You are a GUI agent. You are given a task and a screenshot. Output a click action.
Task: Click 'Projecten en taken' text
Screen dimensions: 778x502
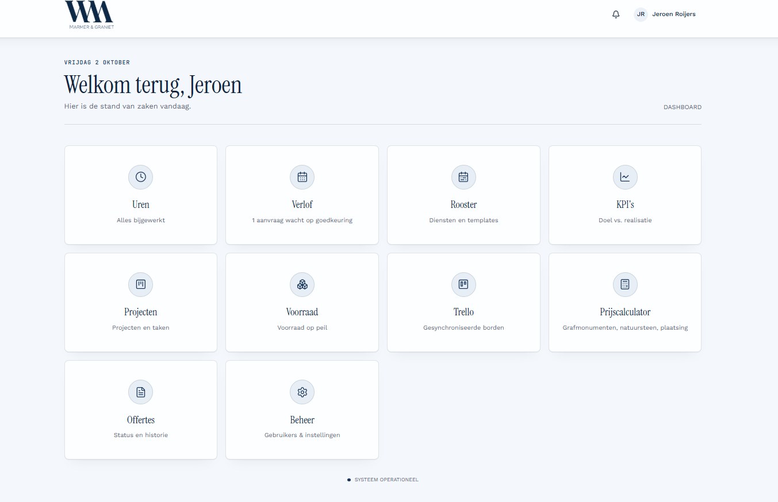click(x=141, y=327)
